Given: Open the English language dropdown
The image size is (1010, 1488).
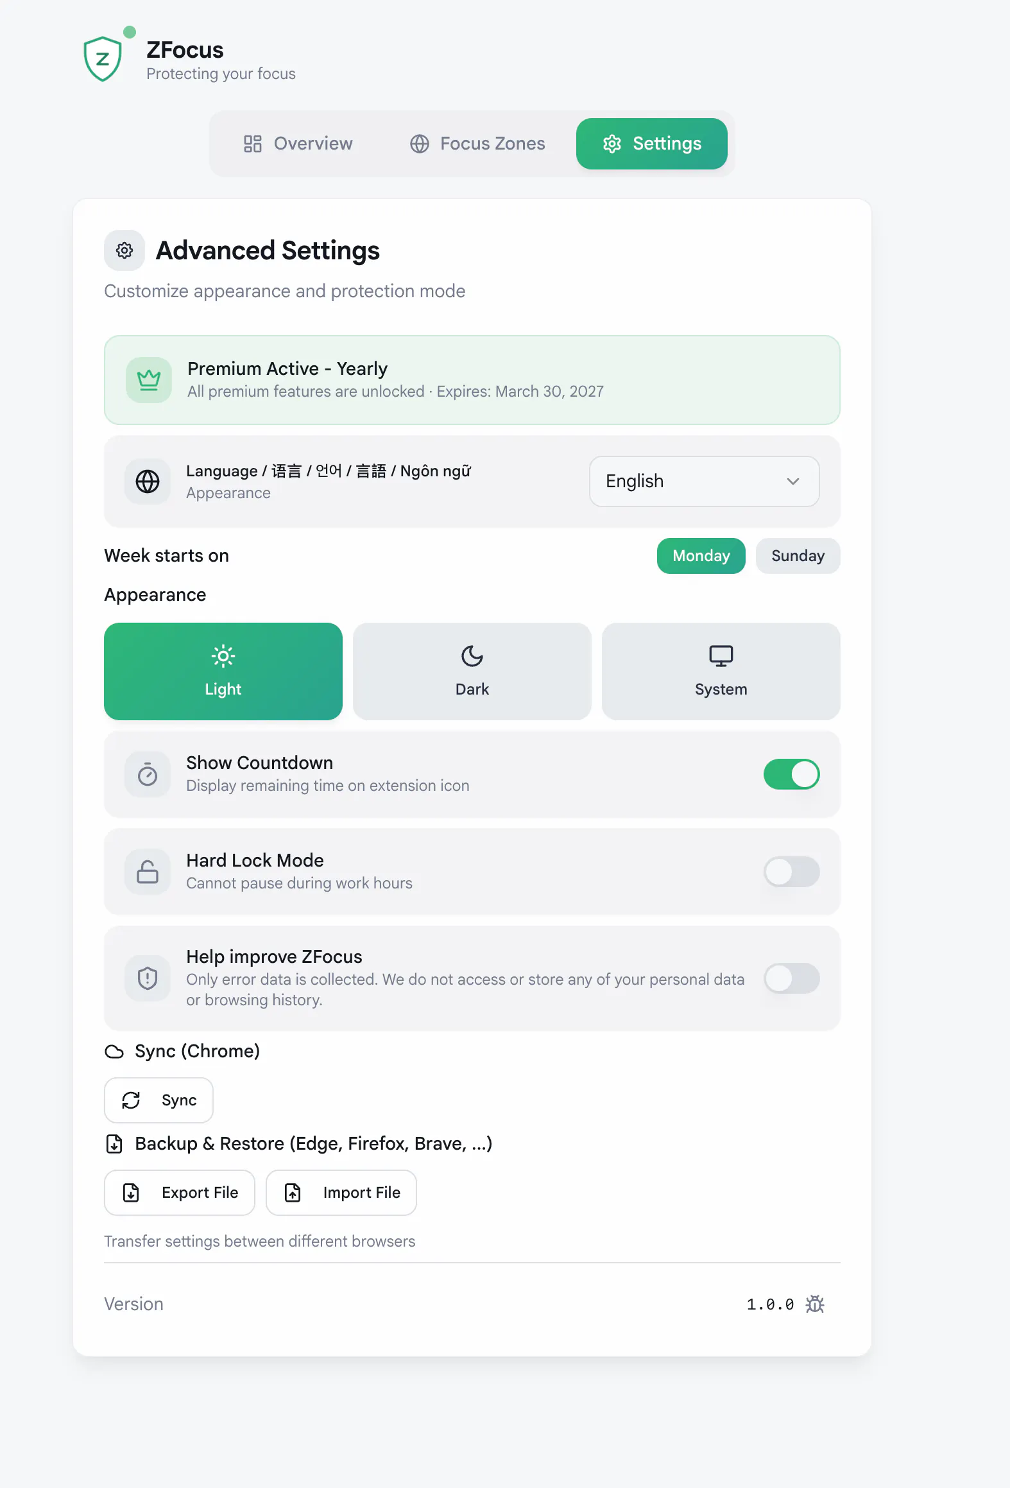Looking at the screenshot, I should [x=704, y=481].
